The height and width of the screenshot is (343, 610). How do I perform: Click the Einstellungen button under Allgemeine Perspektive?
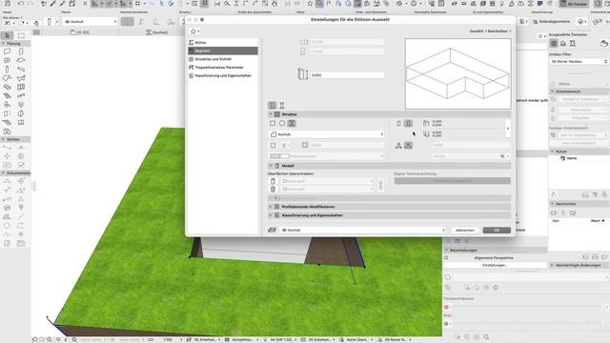point(495,265)
